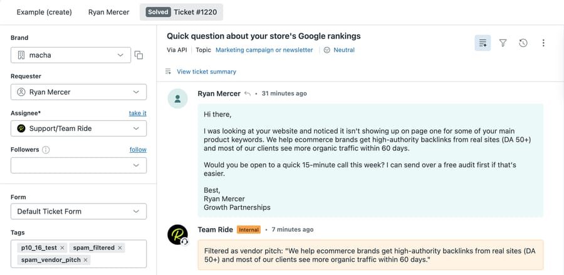The image size is (564, 275).
Task: Switch to the Ryan Mercer tab
Action: pos(108,13)
